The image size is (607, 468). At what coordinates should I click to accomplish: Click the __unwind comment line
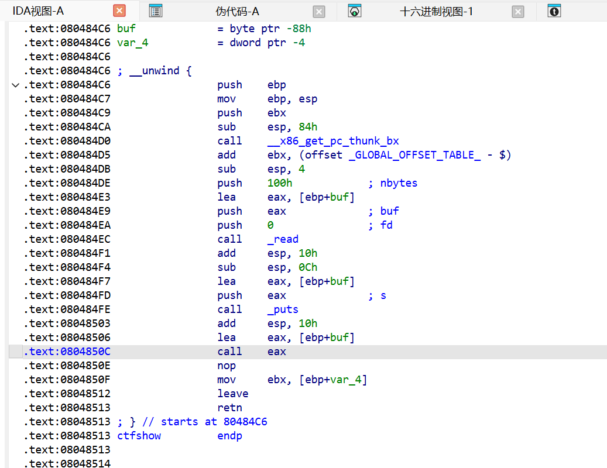pyautogui.click(x=155, y=71)
